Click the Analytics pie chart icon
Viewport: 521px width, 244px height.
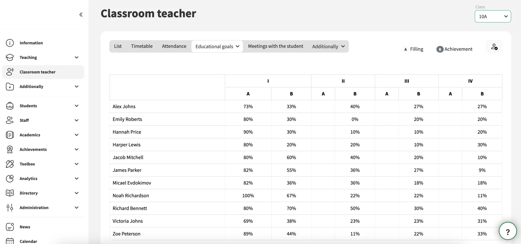point(10,179)
